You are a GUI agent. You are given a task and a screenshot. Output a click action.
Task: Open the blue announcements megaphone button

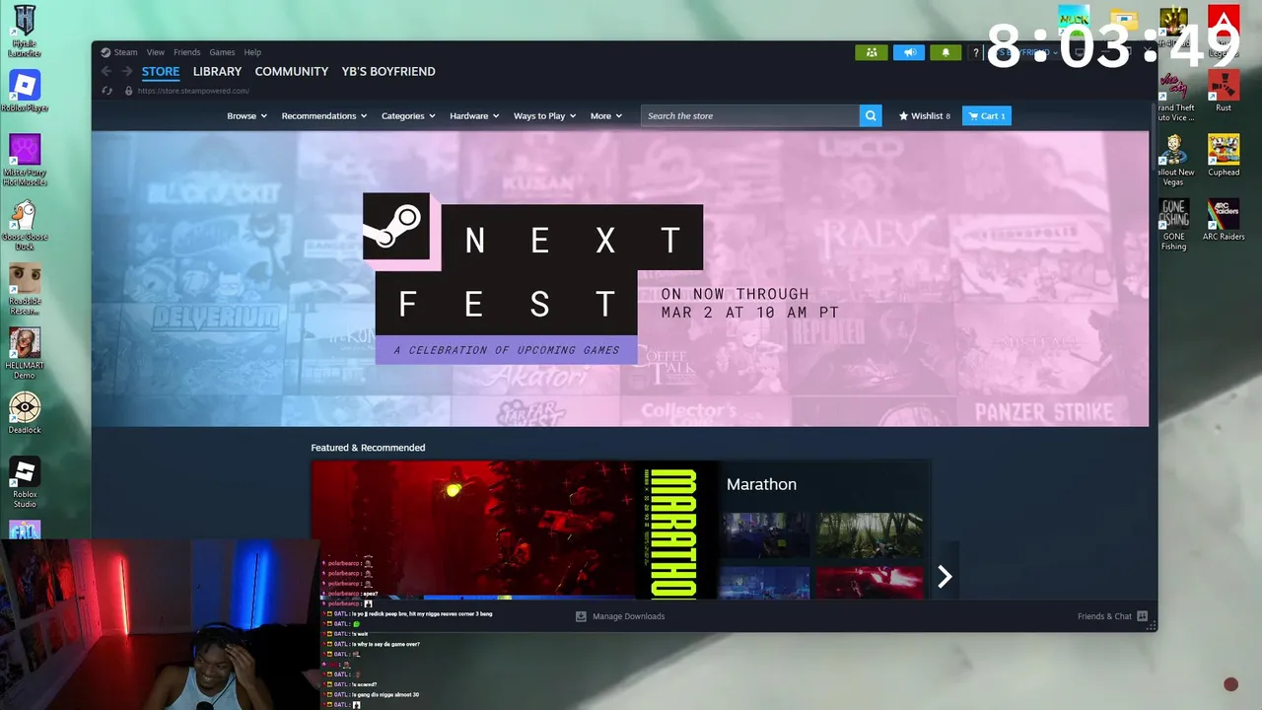click(909, 52)
